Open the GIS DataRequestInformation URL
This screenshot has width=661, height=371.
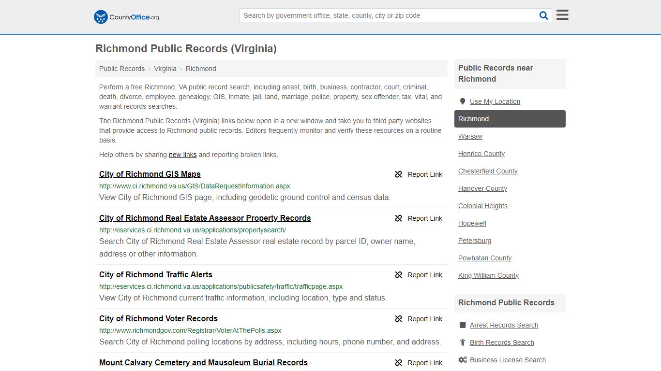click(195, 186)
